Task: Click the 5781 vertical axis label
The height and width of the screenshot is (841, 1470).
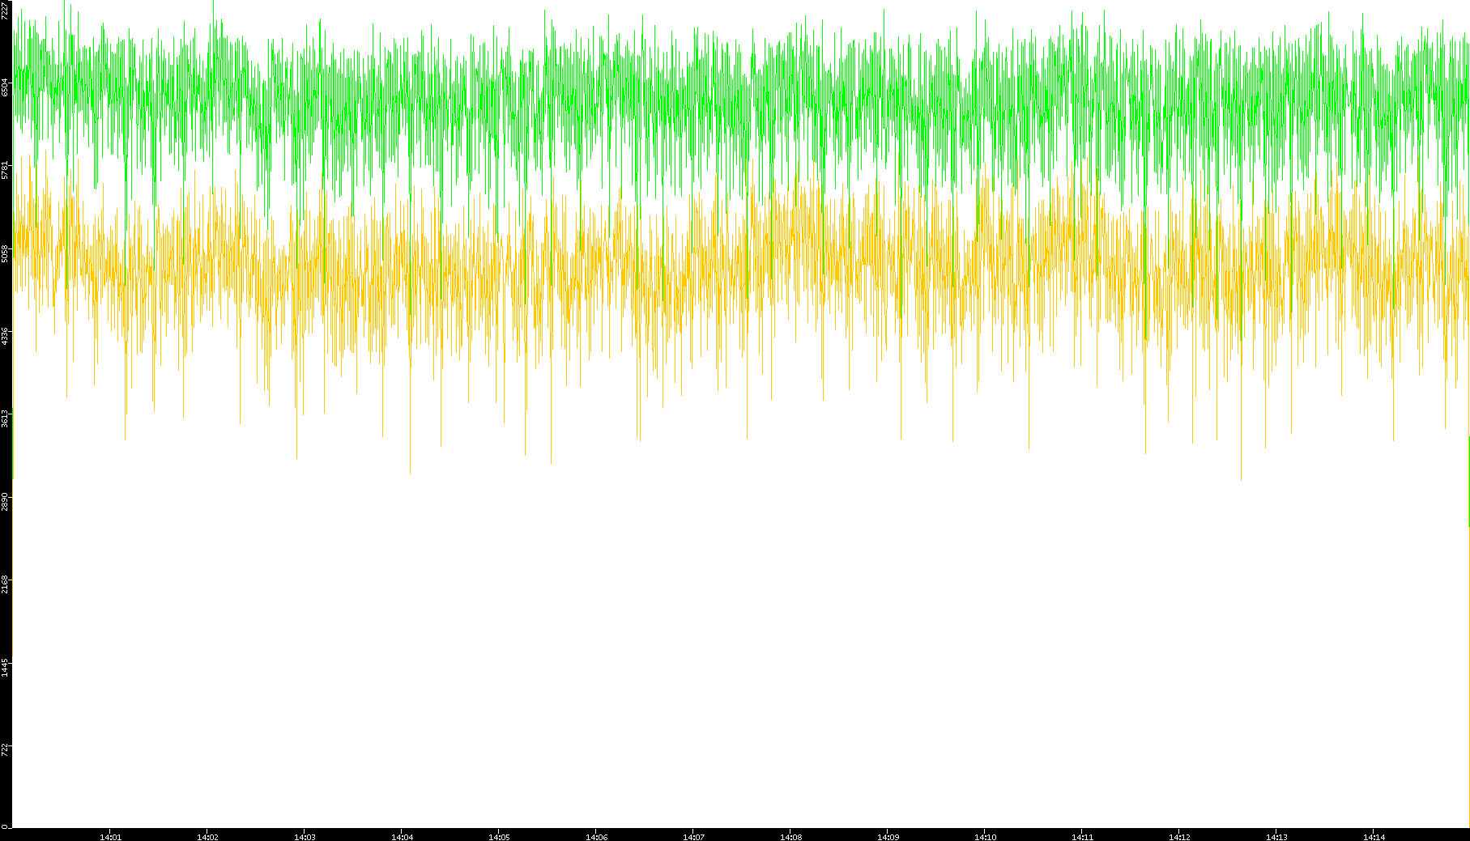Action: pos(6,170)
